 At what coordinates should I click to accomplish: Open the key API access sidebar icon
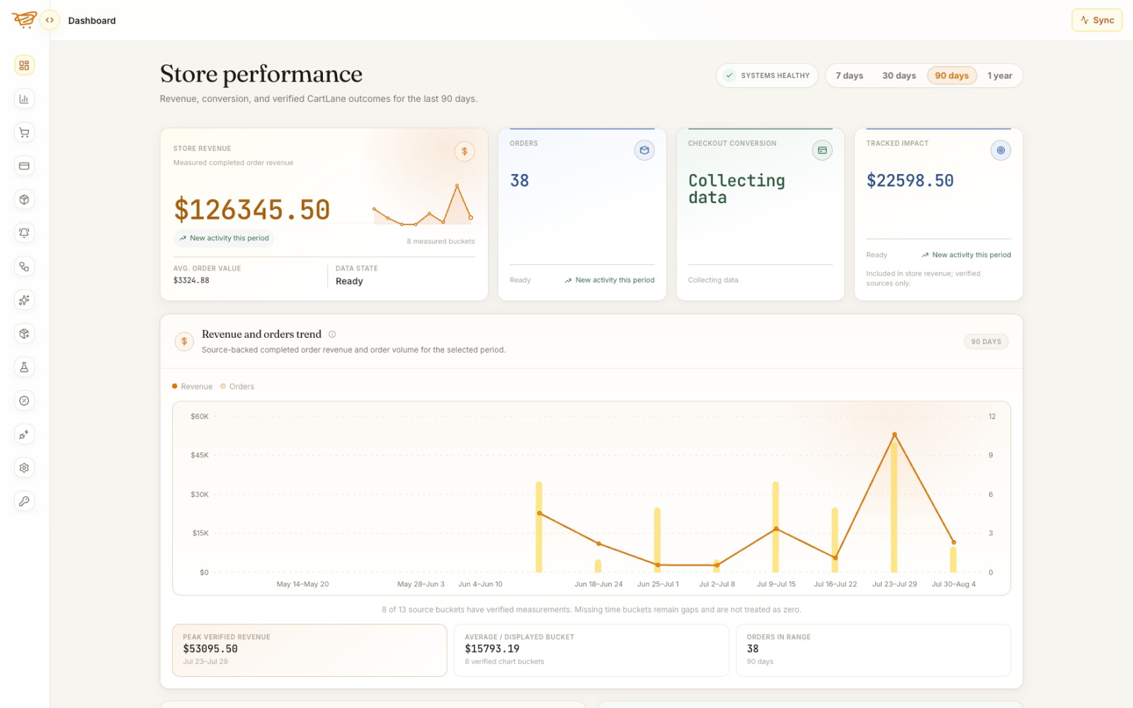[x=24, y=501]
